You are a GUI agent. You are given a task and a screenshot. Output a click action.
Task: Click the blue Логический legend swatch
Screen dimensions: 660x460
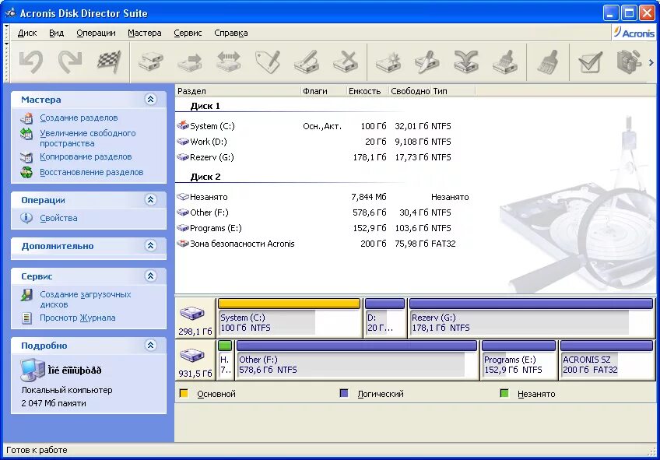click(x=344, y=394)
